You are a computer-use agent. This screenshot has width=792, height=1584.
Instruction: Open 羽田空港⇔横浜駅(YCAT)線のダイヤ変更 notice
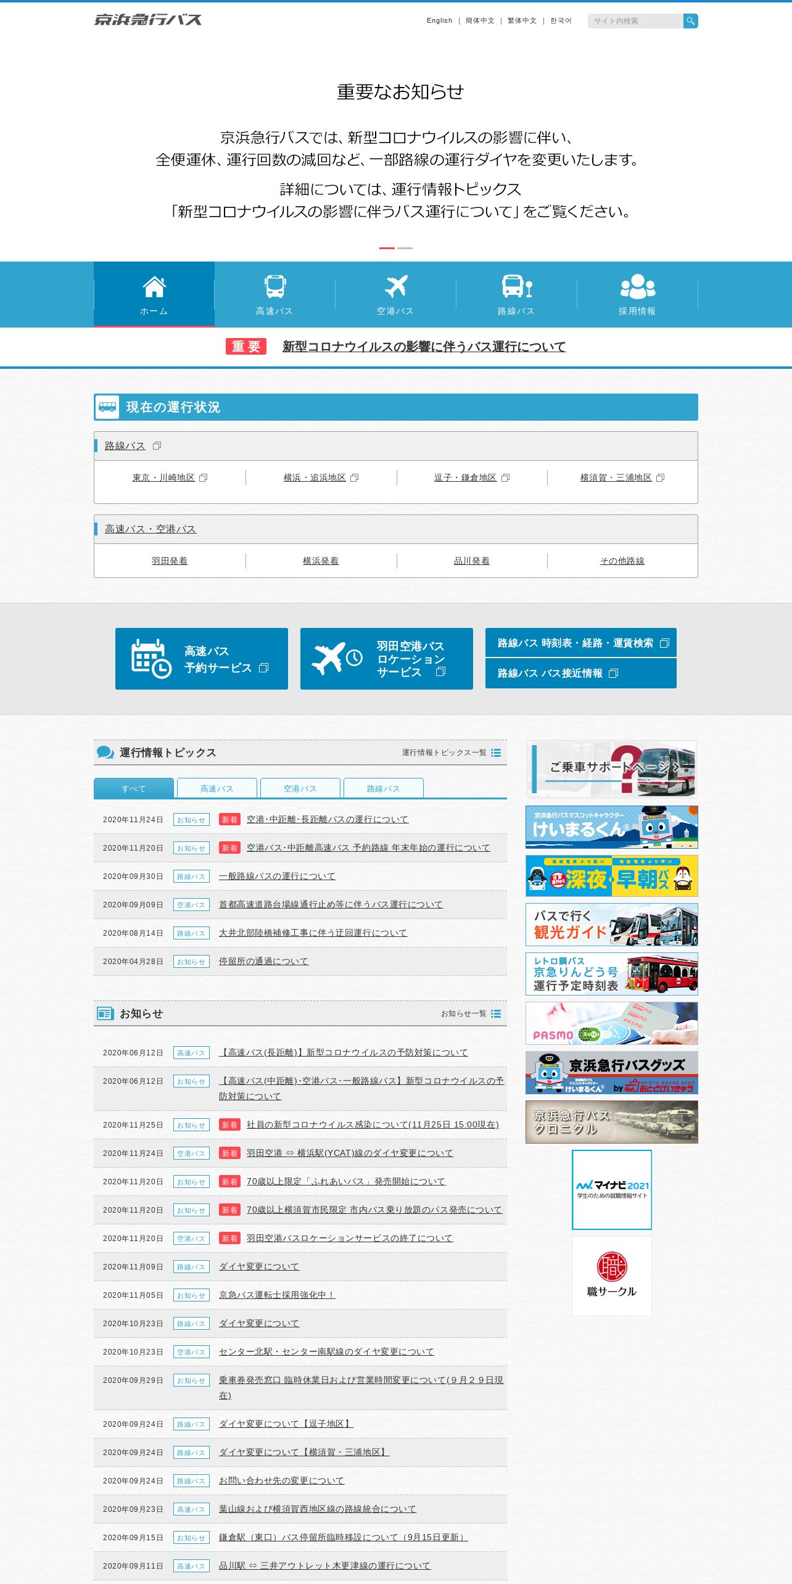[x=350, y=1153]
